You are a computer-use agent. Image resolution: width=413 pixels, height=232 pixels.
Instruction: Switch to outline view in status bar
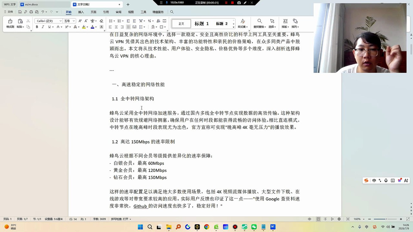coord(325,219)
